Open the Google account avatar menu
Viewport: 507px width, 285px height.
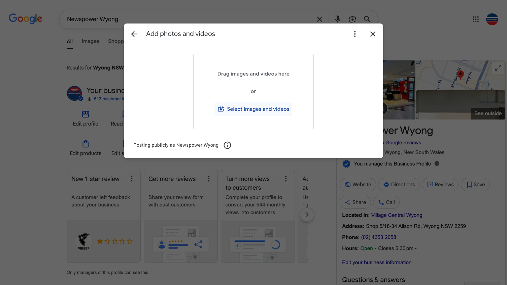(492, 19)
